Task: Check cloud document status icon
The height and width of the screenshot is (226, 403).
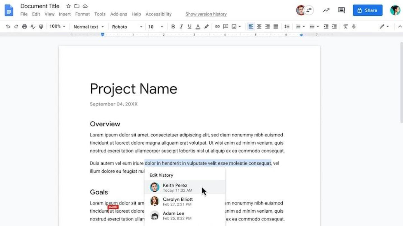Action: tap(85, 6)
